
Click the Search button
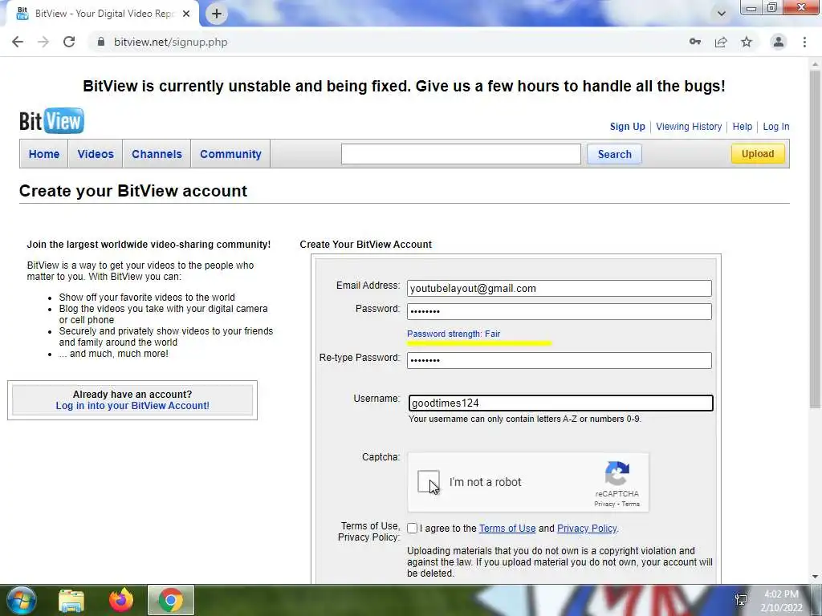pos(614,154)
